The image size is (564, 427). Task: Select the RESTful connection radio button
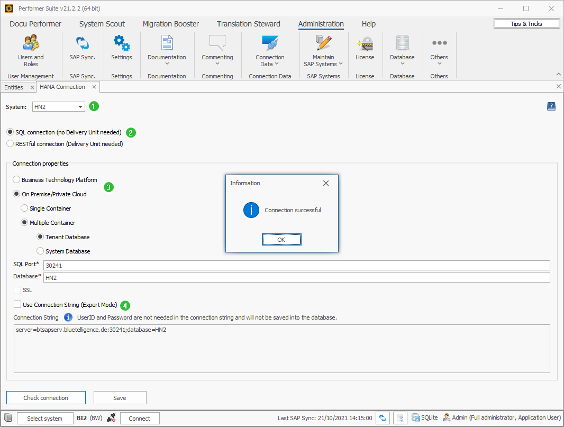click(x=10, y=143)
